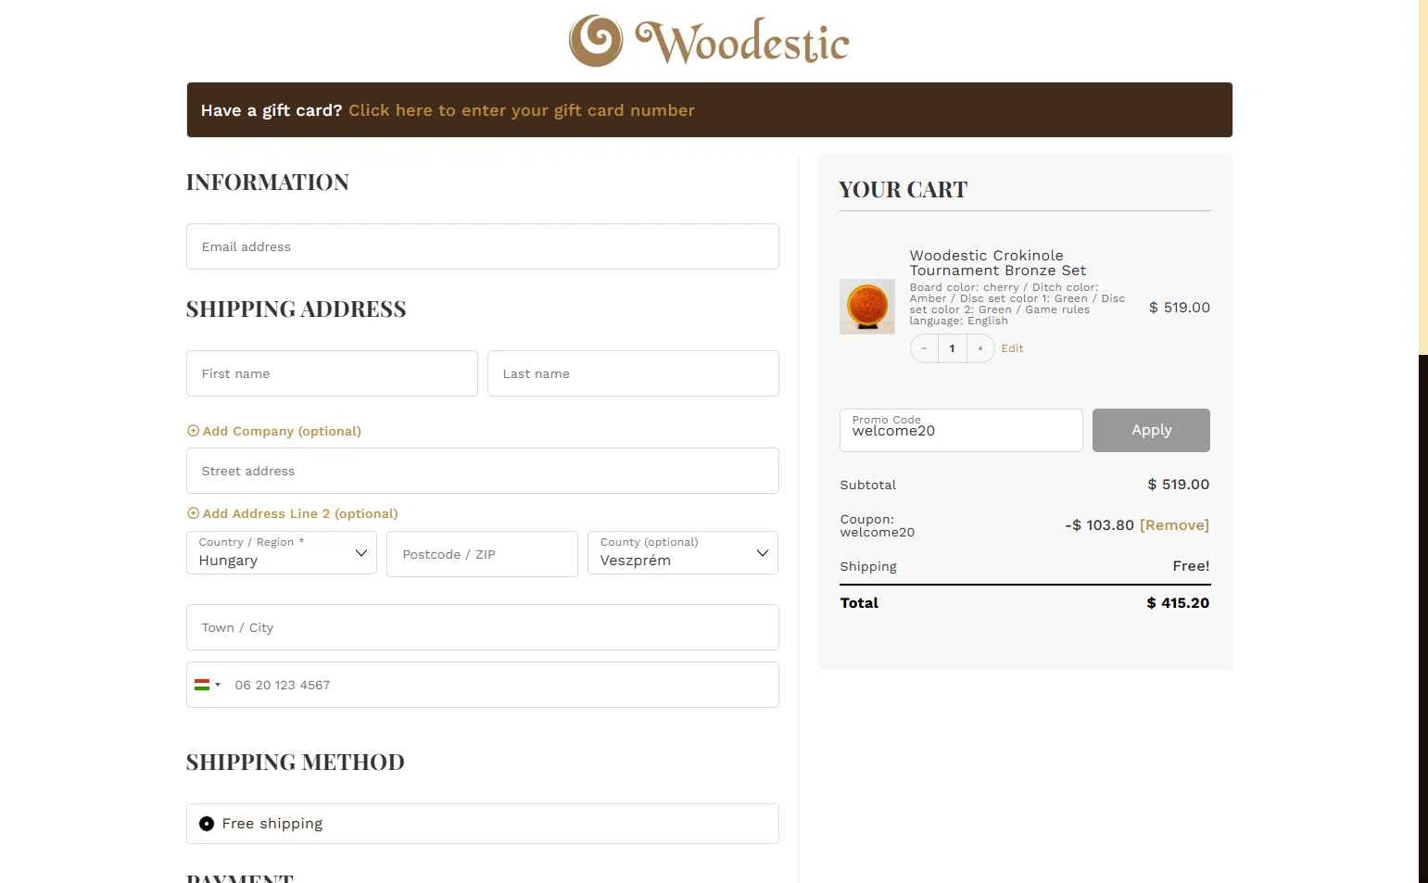Decrease cart quantity with the minus button

924,348
